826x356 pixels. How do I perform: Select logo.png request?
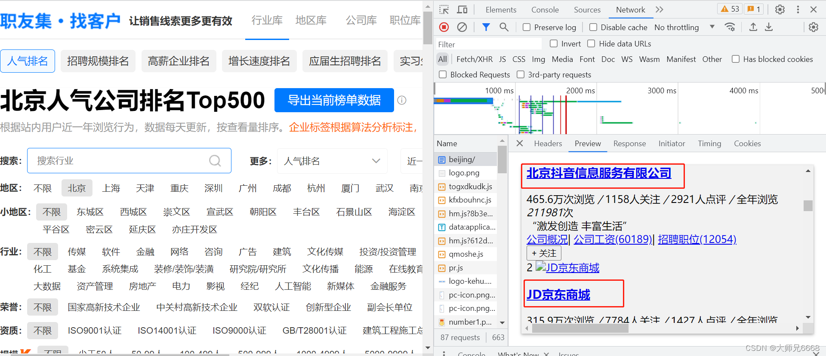coord(466,173)
